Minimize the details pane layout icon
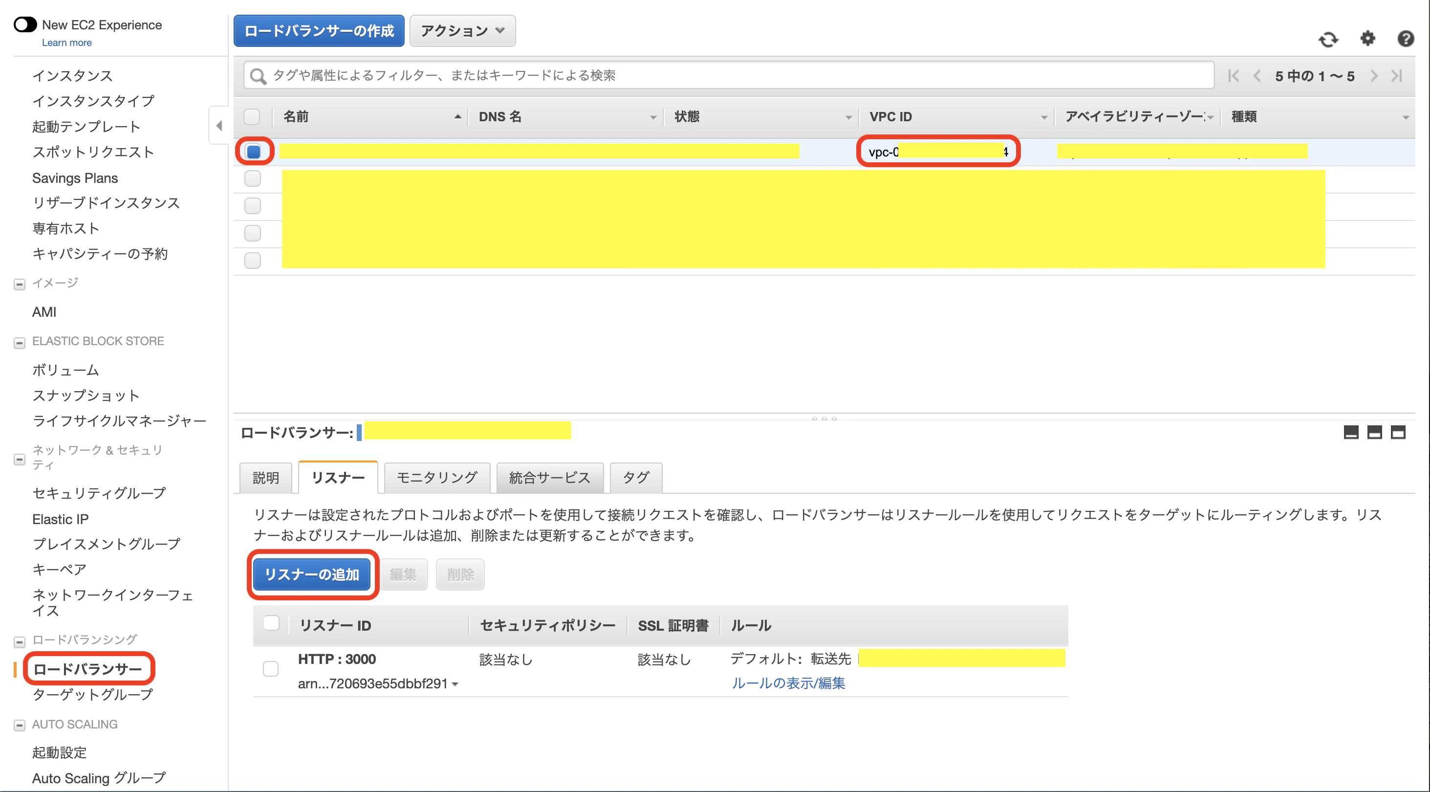1430x792 pixels. 1351,432
